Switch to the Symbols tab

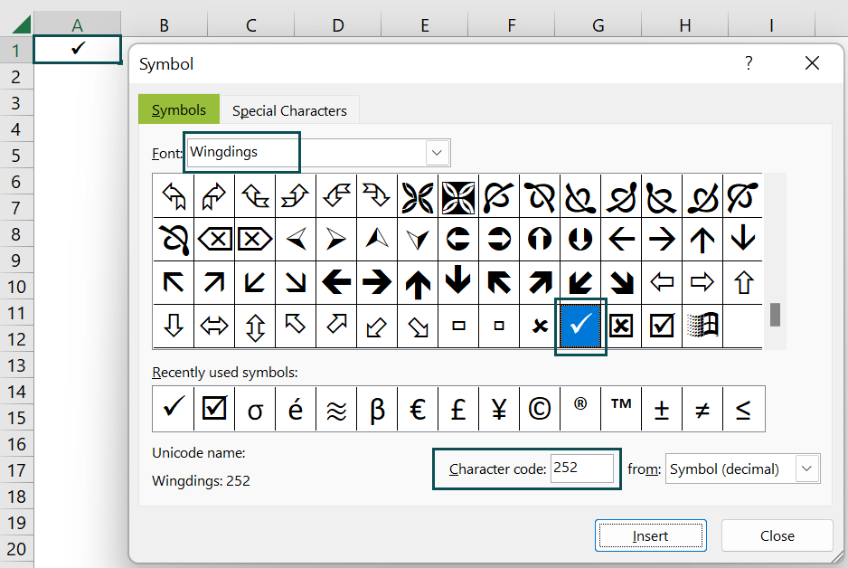[179, 109]
